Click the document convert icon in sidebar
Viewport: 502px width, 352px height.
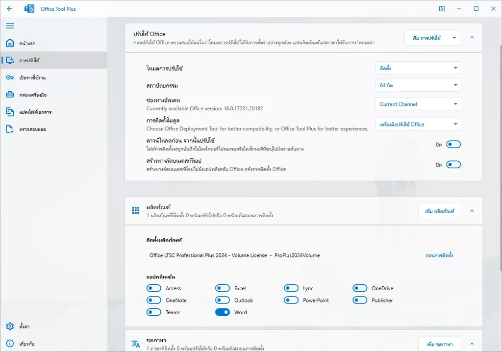click(10, 112)
